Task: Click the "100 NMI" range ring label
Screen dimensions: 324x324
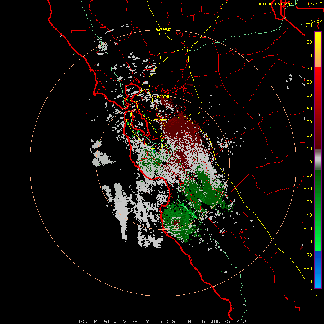Action: (163, 30)
